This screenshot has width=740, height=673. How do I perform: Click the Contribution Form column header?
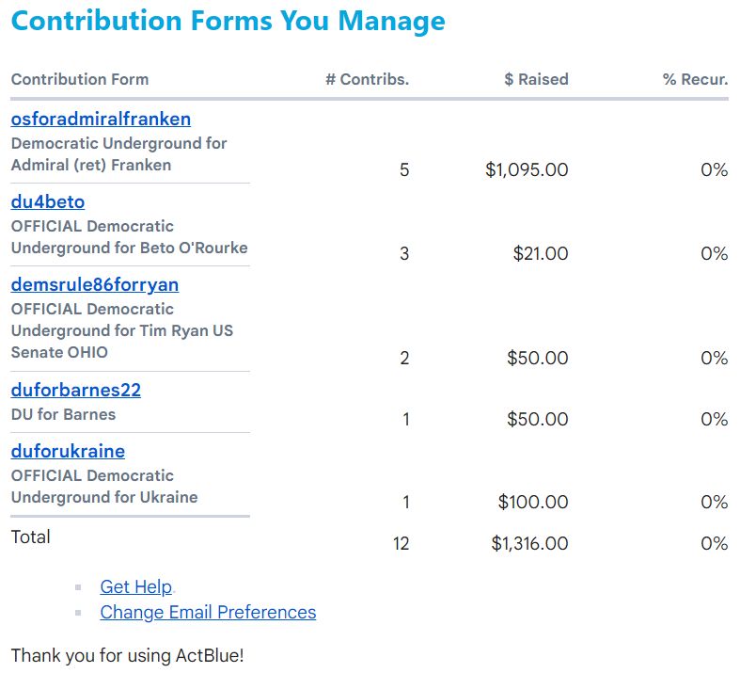click(x=80, y=80)
